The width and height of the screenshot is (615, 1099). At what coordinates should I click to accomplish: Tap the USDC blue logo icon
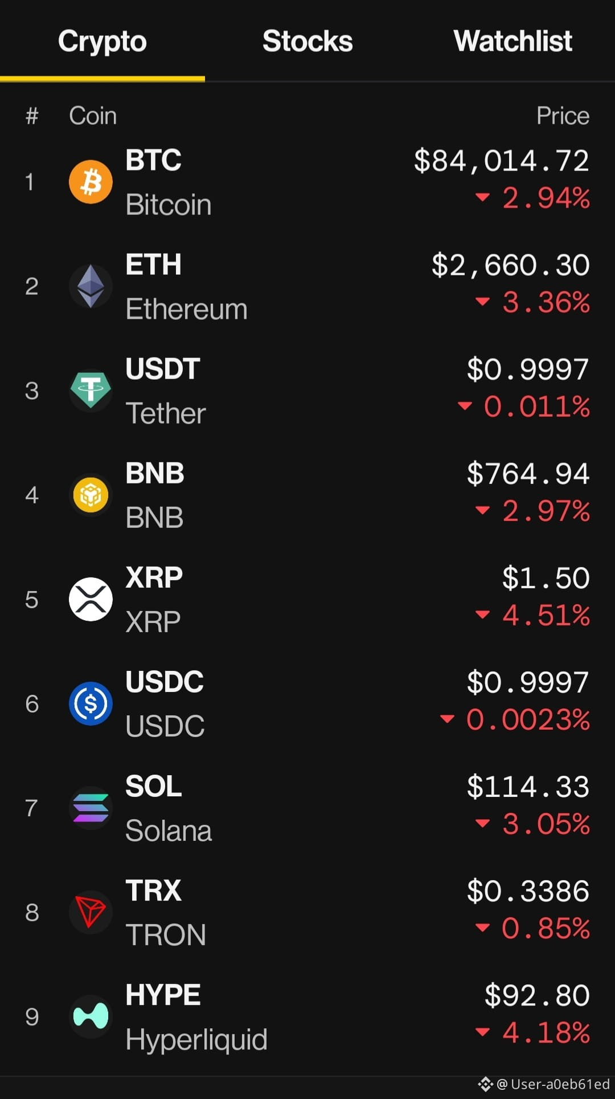[91, 703]
